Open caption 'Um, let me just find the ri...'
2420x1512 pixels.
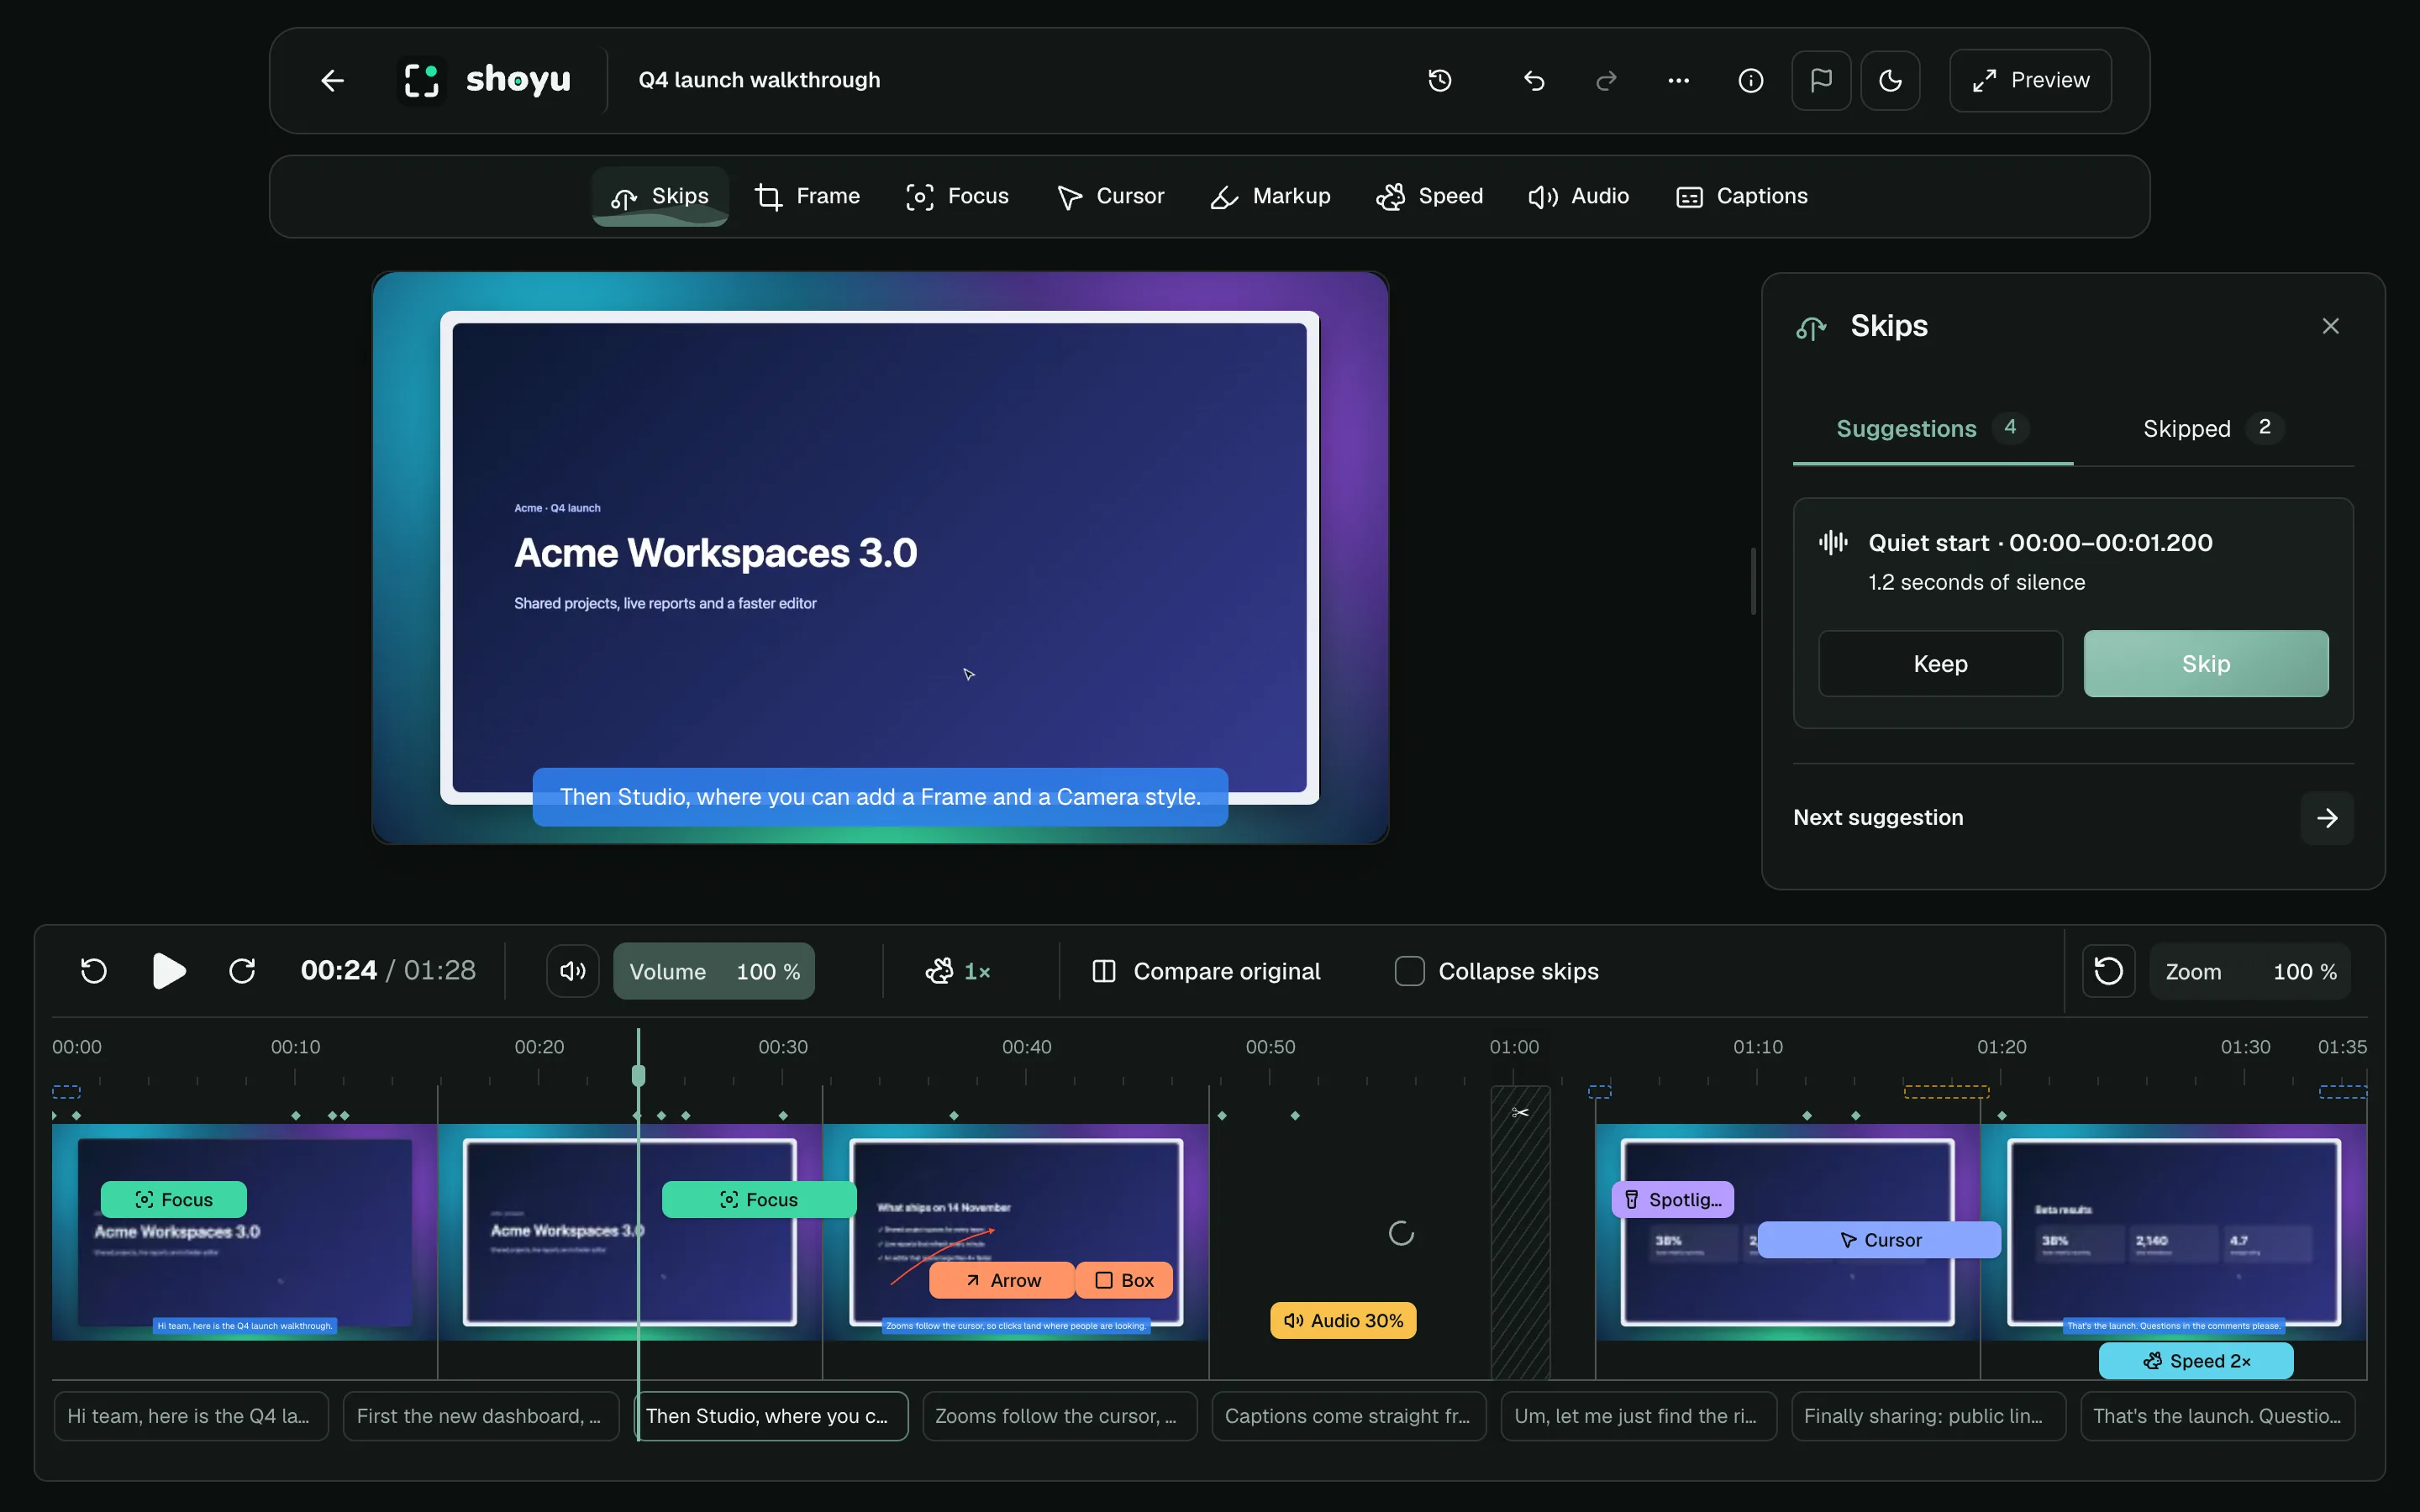click(x=1638, y=1416)
